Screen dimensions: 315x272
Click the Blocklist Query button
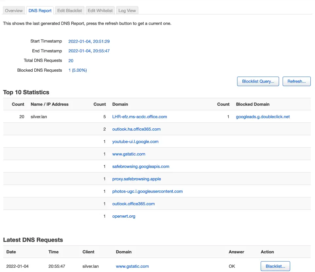pyautogui.click(x=258, y=82)
